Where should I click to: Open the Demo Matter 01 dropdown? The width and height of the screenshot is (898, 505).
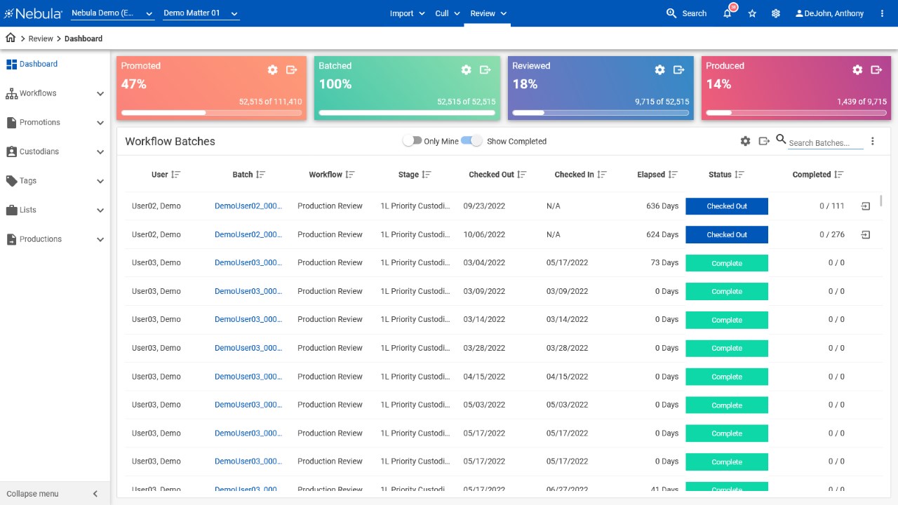[x=201, y=13]
